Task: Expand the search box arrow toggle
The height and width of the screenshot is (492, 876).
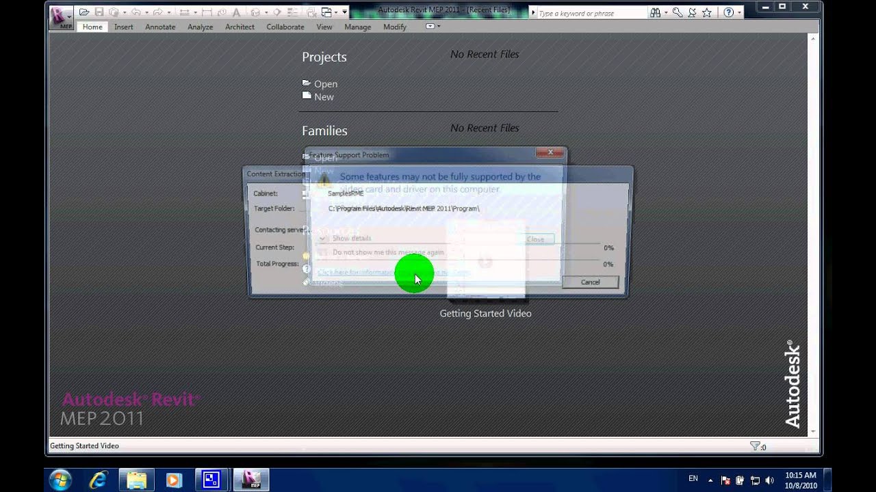Action: coord(534,13)
